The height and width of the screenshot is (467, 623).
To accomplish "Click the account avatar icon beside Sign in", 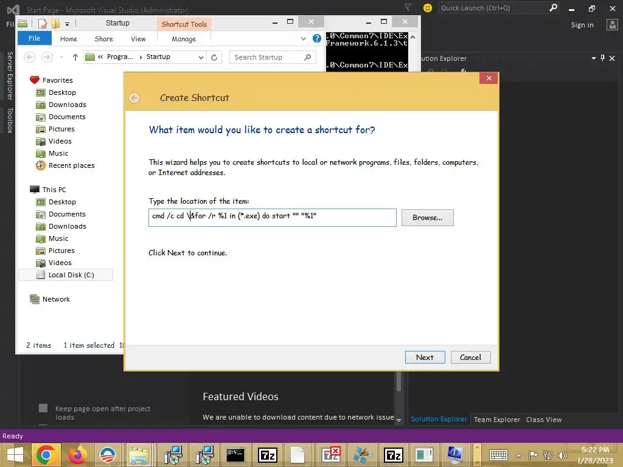I will click(x=612, y=24).
